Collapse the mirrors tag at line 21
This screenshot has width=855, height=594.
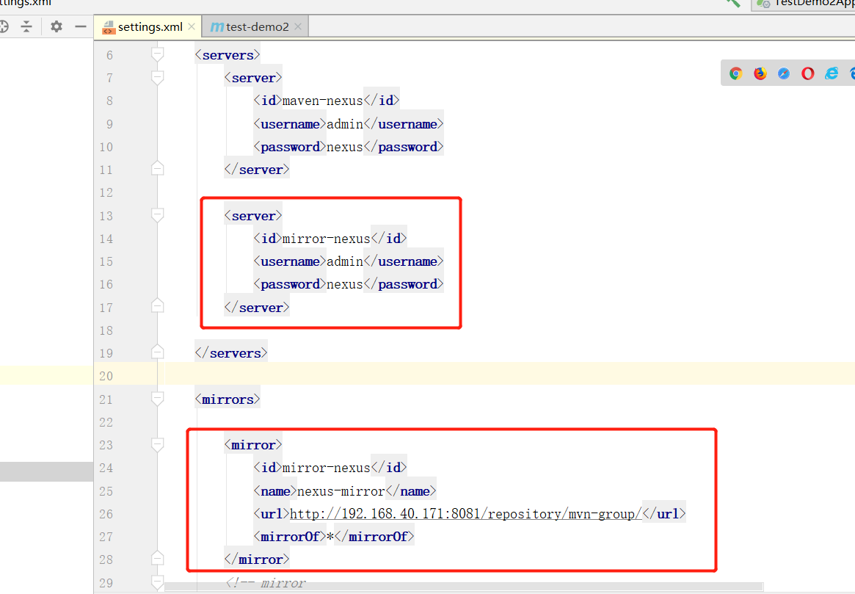(x=157, y=399)
